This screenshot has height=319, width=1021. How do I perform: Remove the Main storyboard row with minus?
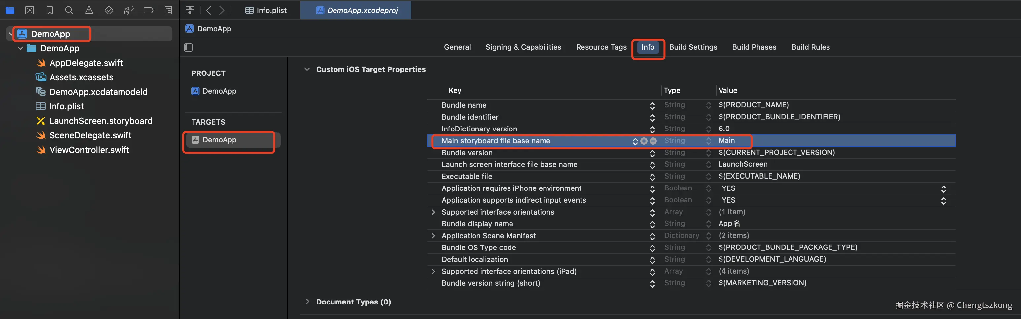(653, 141)
